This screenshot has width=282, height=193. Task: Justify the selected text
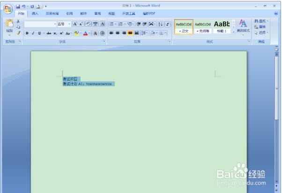[130, 33]
